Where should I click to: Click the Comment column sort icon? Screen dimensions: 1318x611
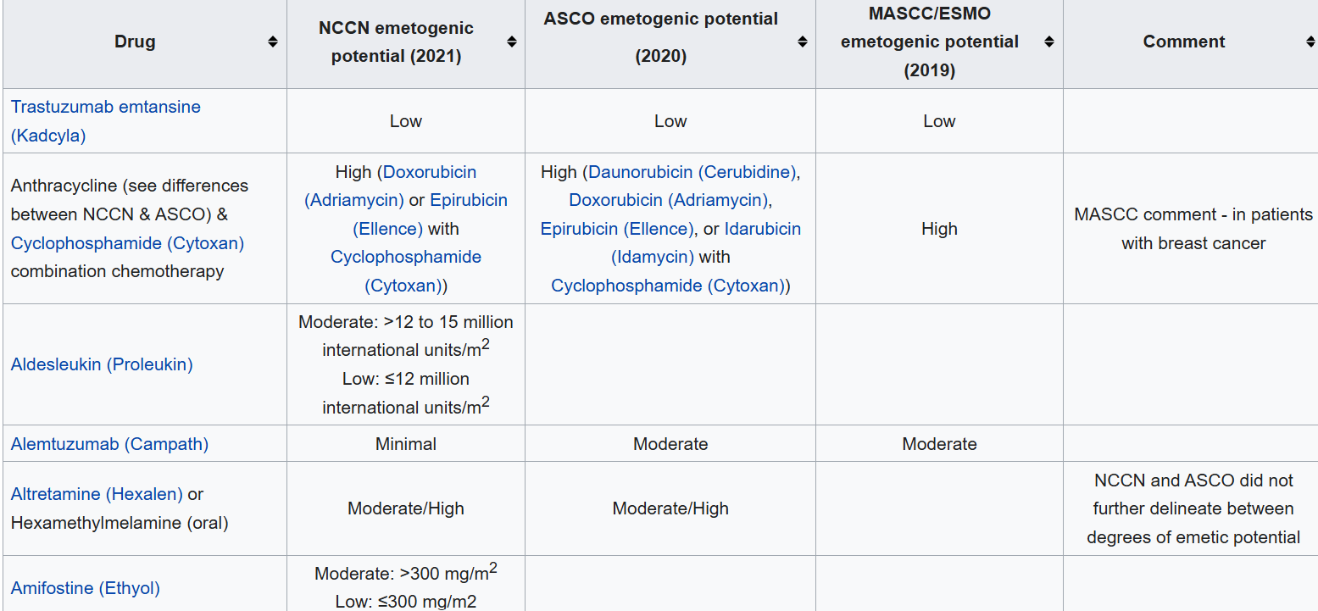click(1310, 42)
